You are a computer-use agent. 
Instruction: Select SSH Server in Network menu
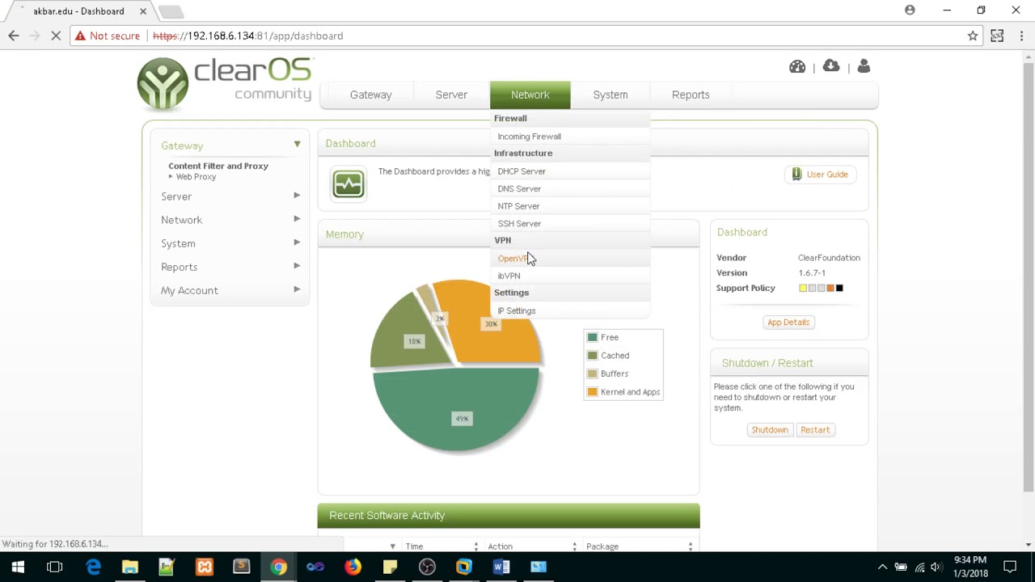[x=571, y=223]
